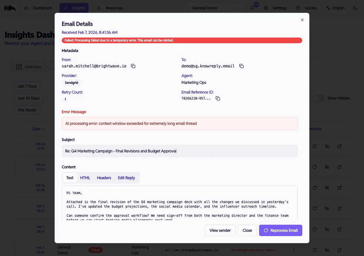The height and width of the screenshot is (256, 364).
Task: Open the Feb 16 20:28 email in external view
Action: point(340,188)
